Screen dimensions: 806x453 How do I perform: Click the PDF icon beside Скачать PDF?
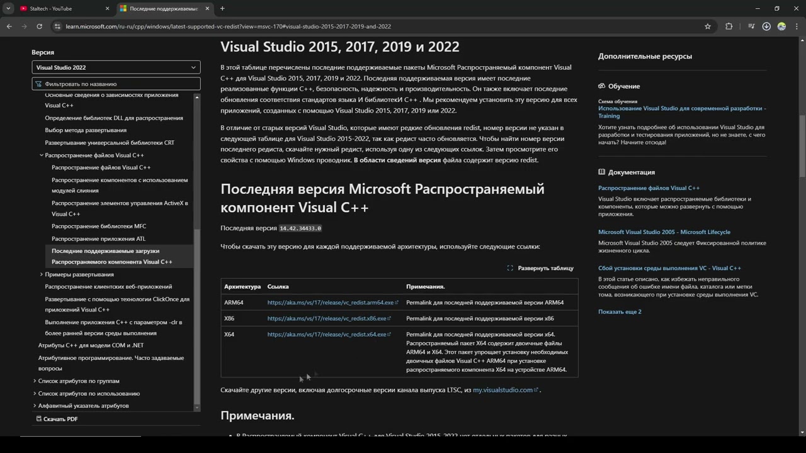(39, 419)
